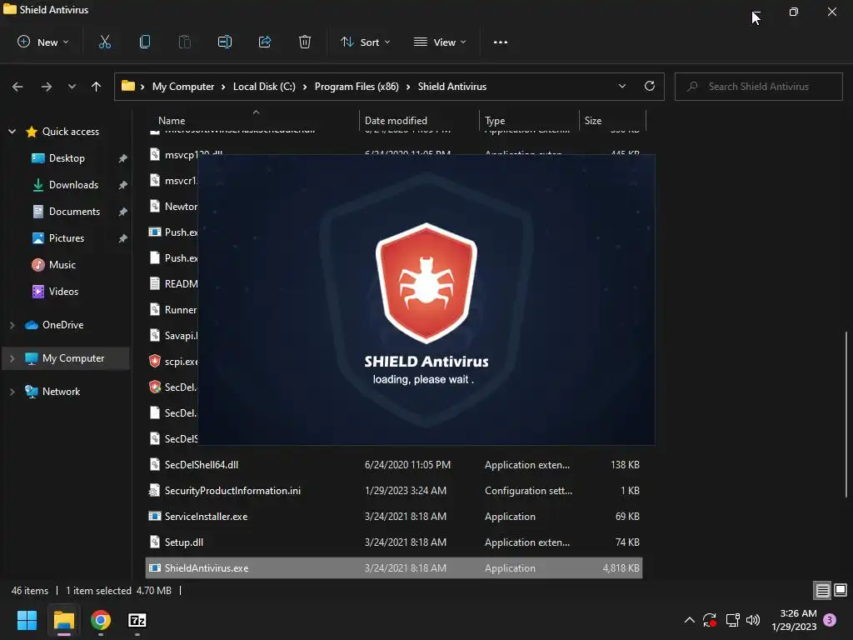Open the New dropdown menu
This screenshot has width=853, height=640.
coord(43,42)
